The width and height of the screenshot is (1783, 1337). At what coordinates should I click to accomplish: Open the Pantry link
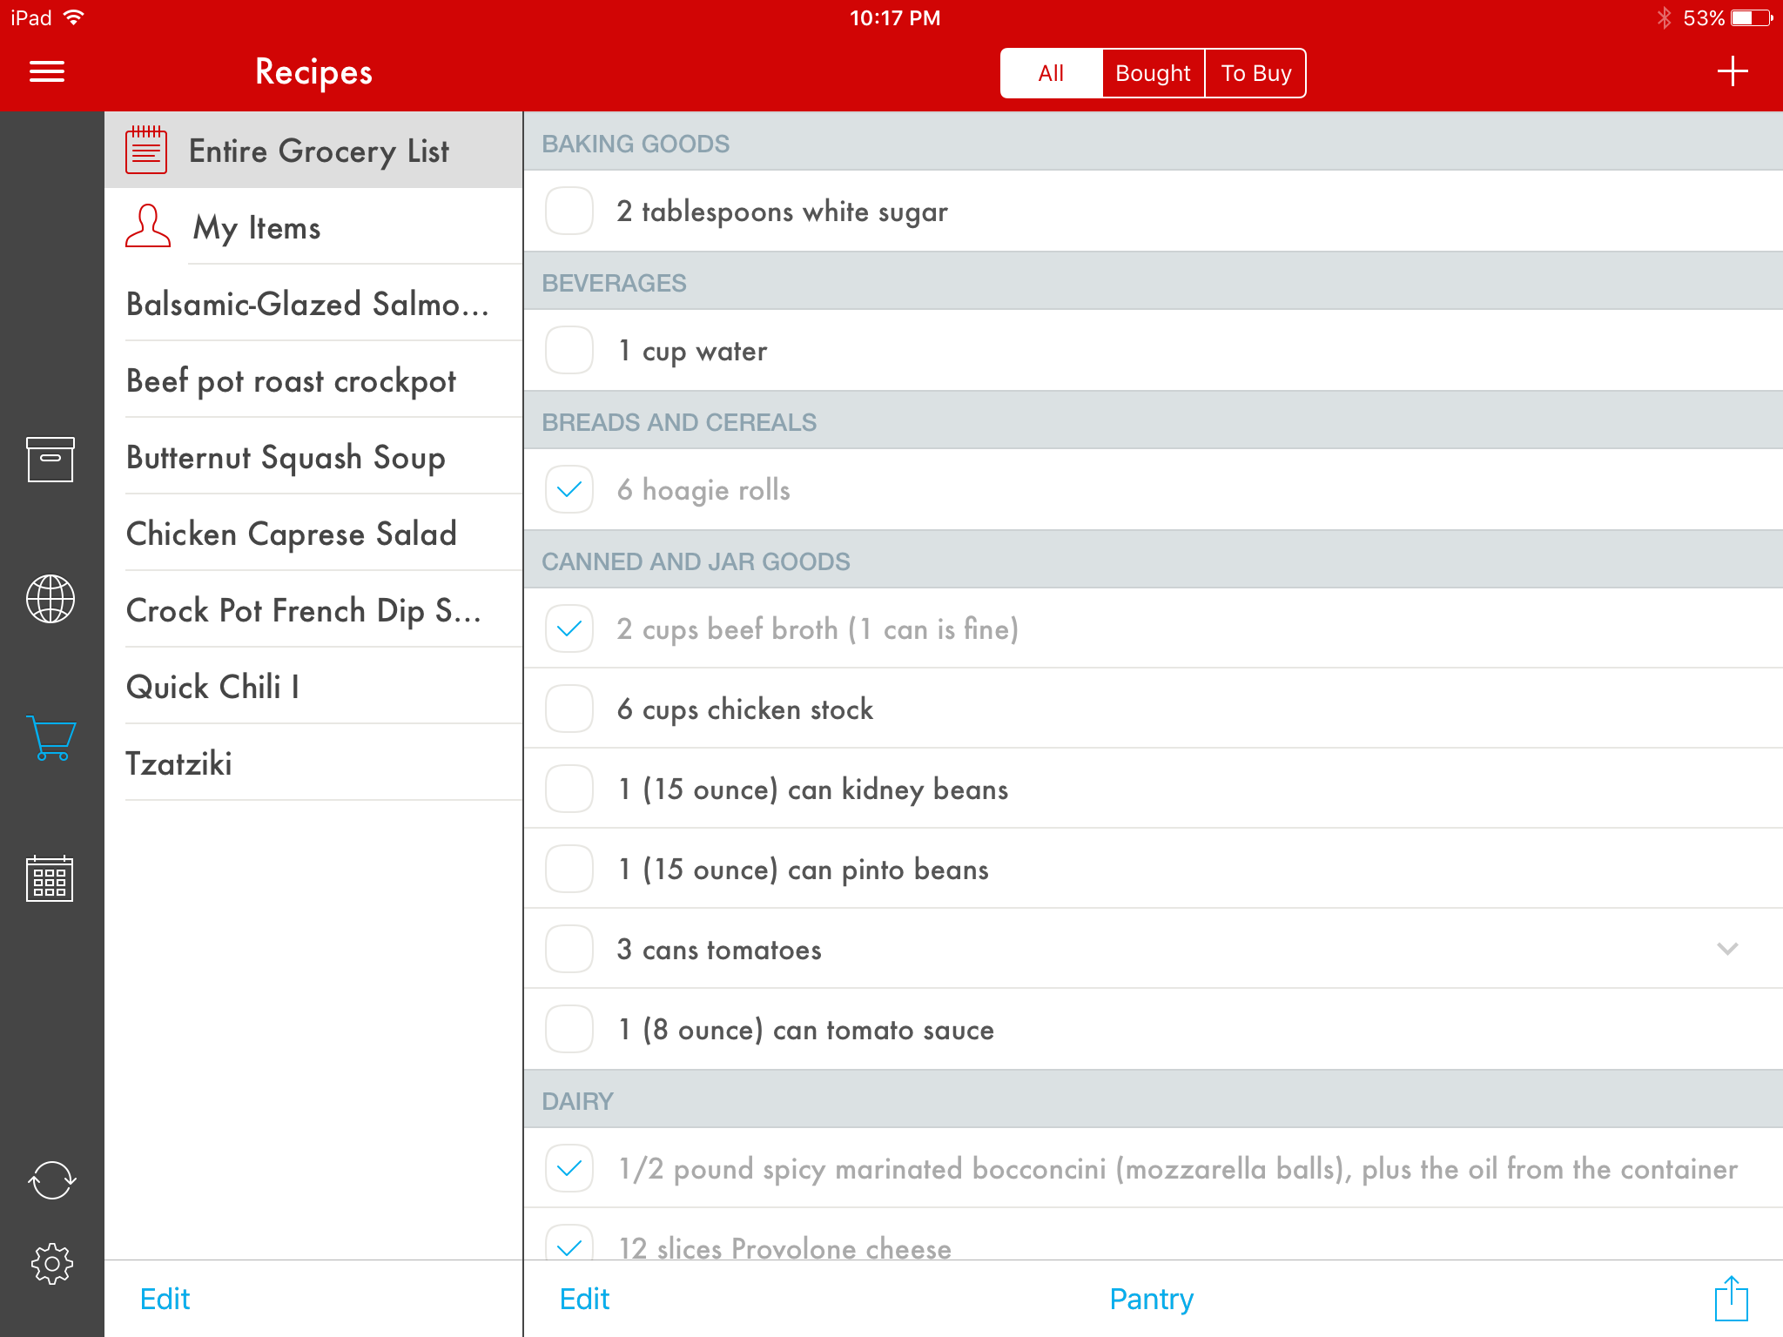tap(1151, 1299)
